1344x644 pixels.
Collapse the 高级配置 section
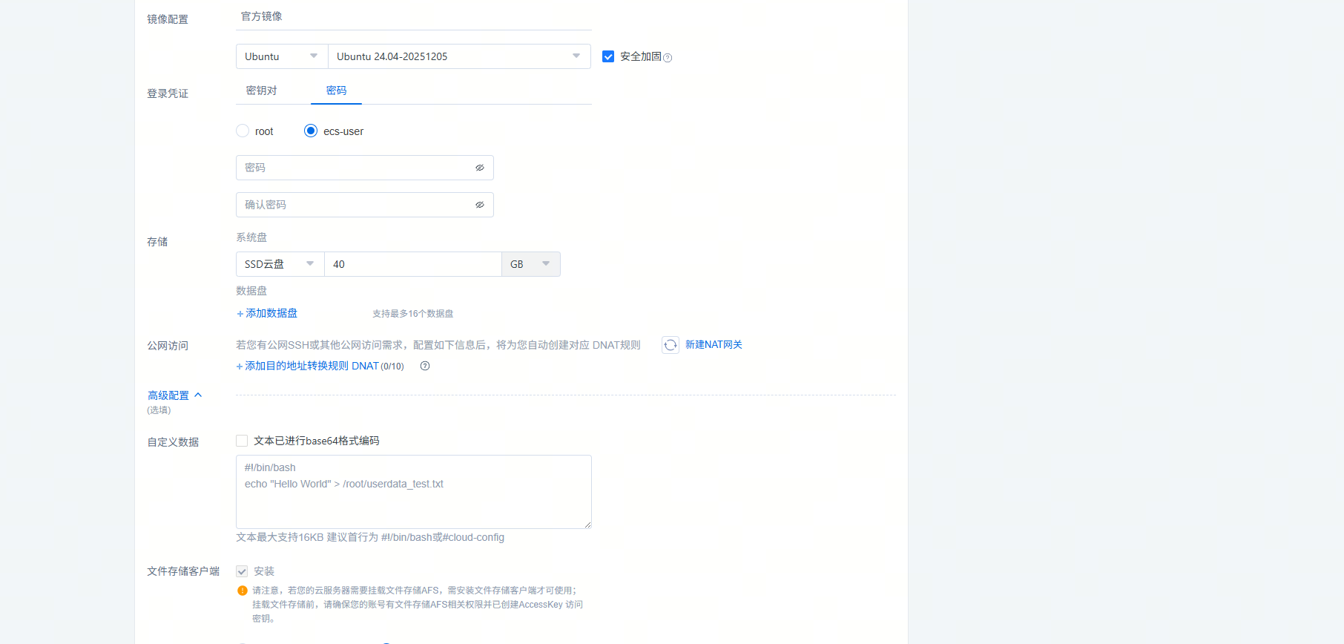(x=174, y=395)
